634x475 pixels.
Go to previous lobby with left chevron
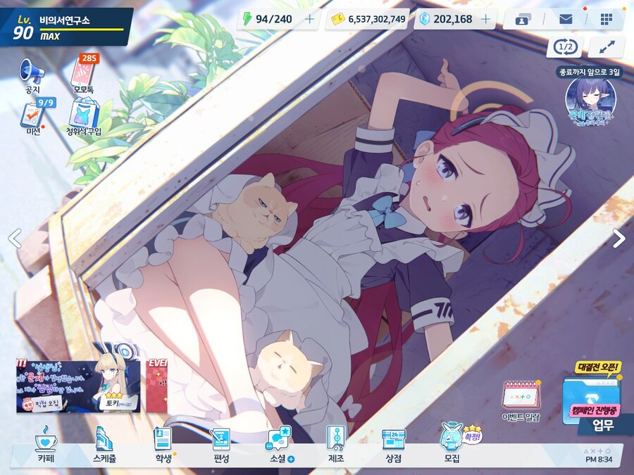click(15, 239)
